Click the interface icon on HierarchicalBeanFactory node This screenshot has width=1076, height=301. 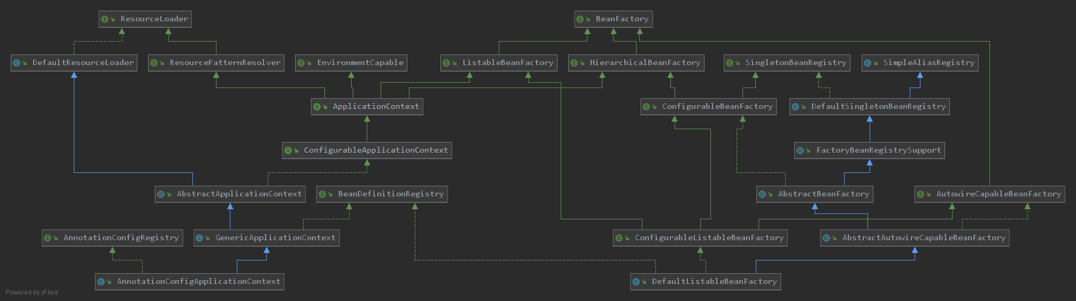[574, 63]
